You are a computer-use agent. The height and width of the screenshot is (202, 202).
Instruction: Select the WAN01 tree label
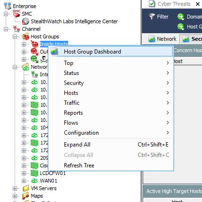coord(48,181)
